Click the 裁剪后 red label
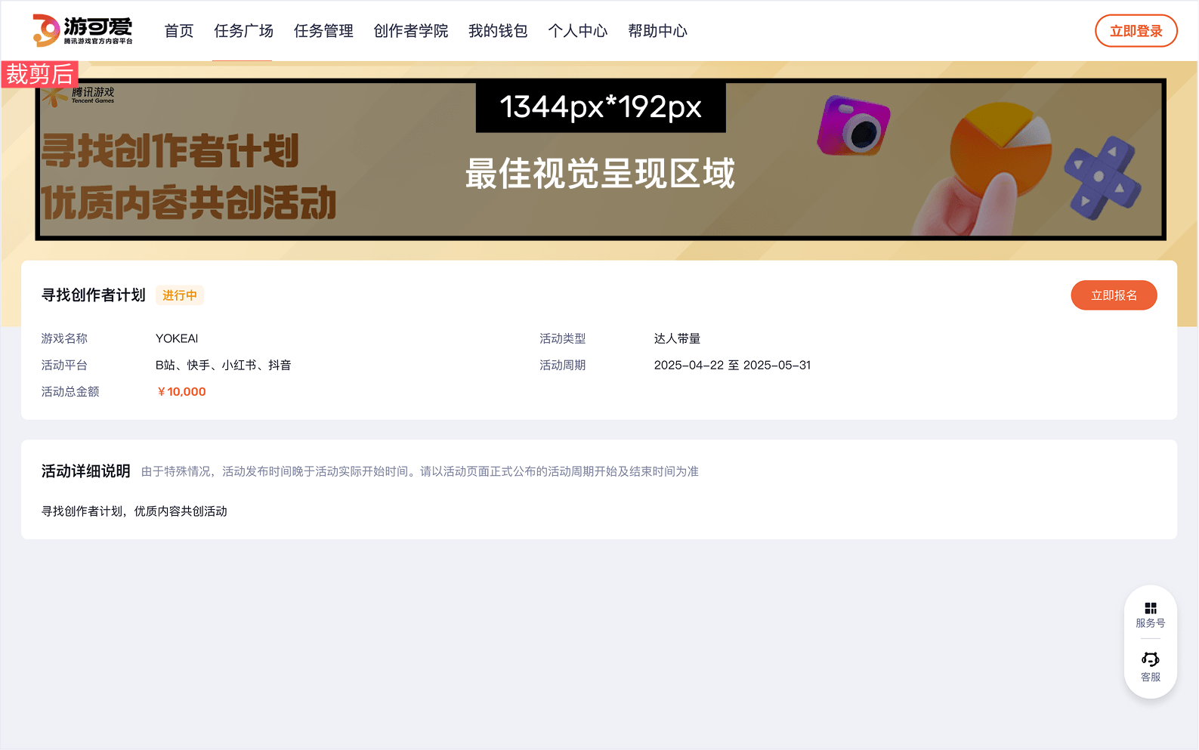This screenshot has height=750, width=1199. click(40, 74)
